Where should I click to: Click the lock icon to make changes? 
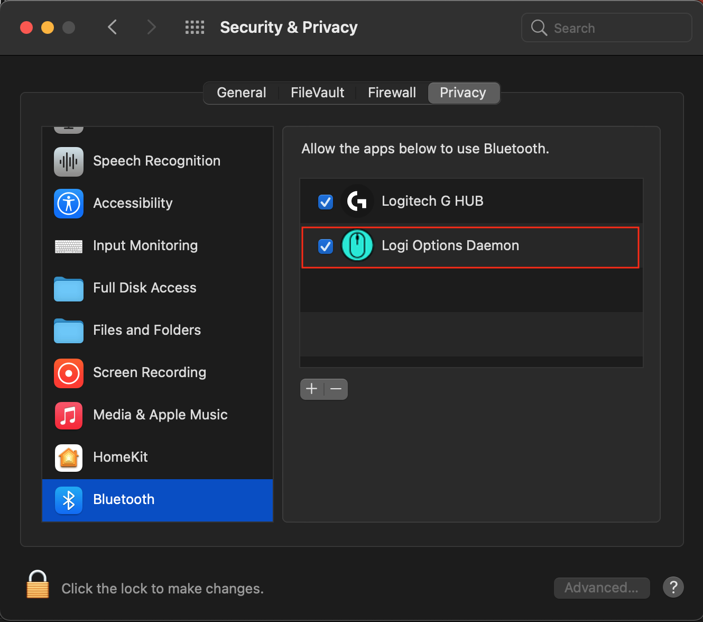[38, 584]
